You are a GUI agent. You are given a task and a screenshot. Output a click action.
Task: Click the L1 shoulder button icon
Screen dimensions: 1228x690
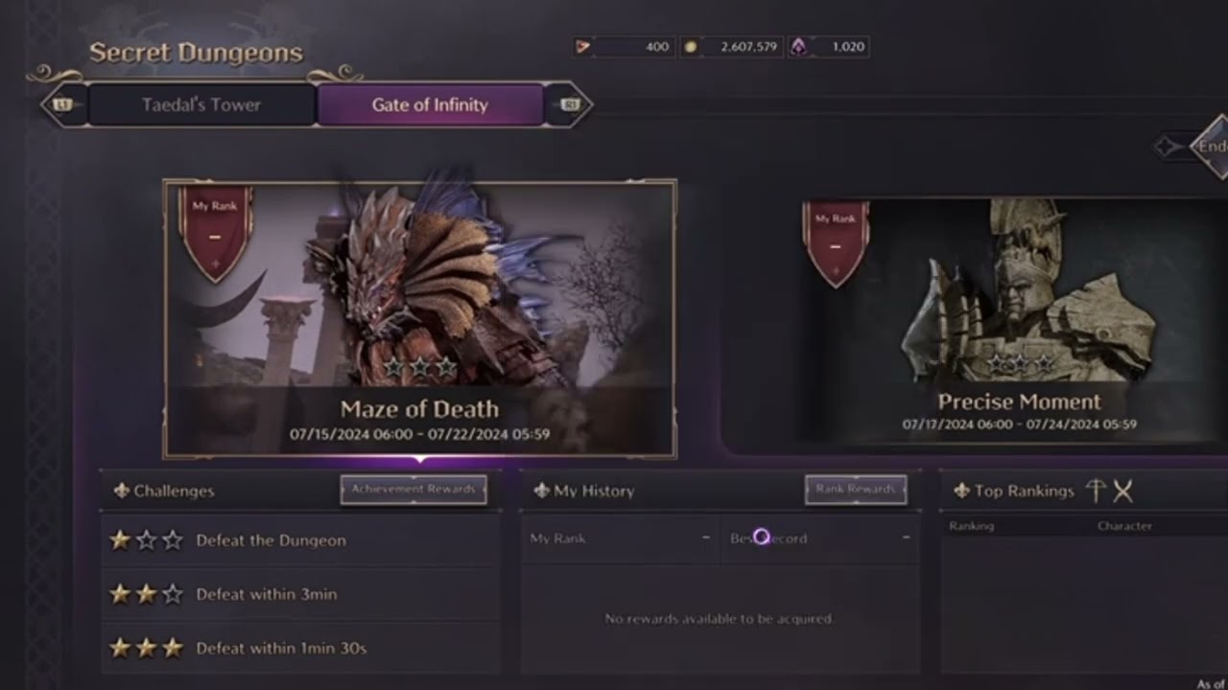click(x=63, y=104)
